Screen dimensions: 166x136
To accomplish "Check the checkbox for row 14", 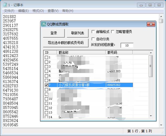I will (x=46, y=117).
